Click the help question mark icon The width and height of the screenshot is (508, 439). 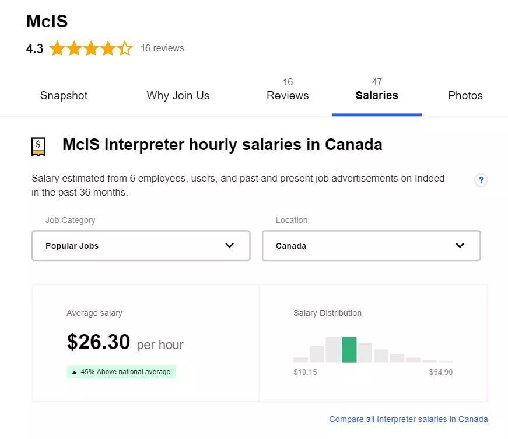(481, 180)
